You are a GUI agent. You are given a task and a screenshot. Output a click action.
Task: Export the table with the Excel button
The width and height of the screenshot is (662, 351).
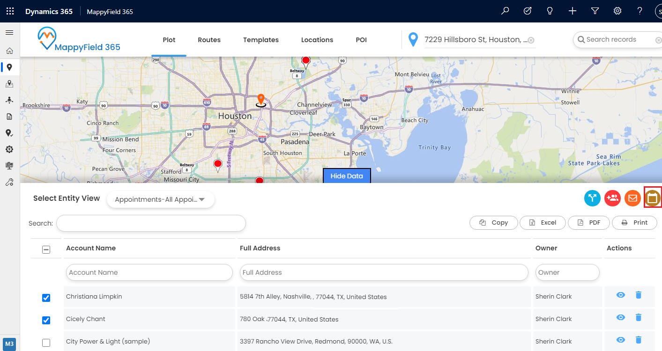[543, 223]
